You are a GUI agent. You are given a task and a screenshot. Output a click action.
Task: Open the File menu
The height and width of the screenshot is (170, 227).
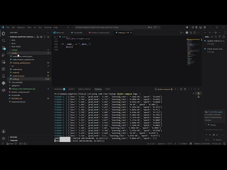pyautogui.click(x=8, y=27)
